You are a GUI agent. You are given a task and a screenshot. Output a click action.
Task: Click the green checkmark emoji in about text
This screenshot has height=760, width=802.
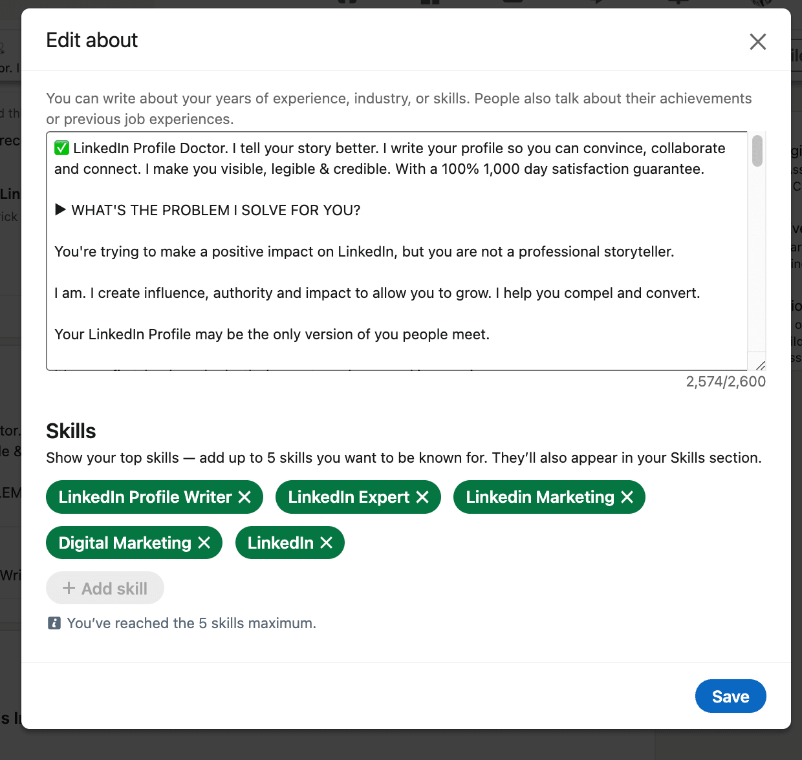click(61, 148)
